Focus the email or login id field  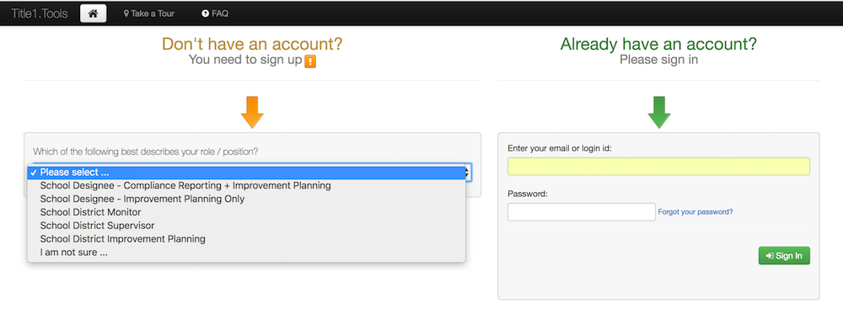[x=658, y=167]
